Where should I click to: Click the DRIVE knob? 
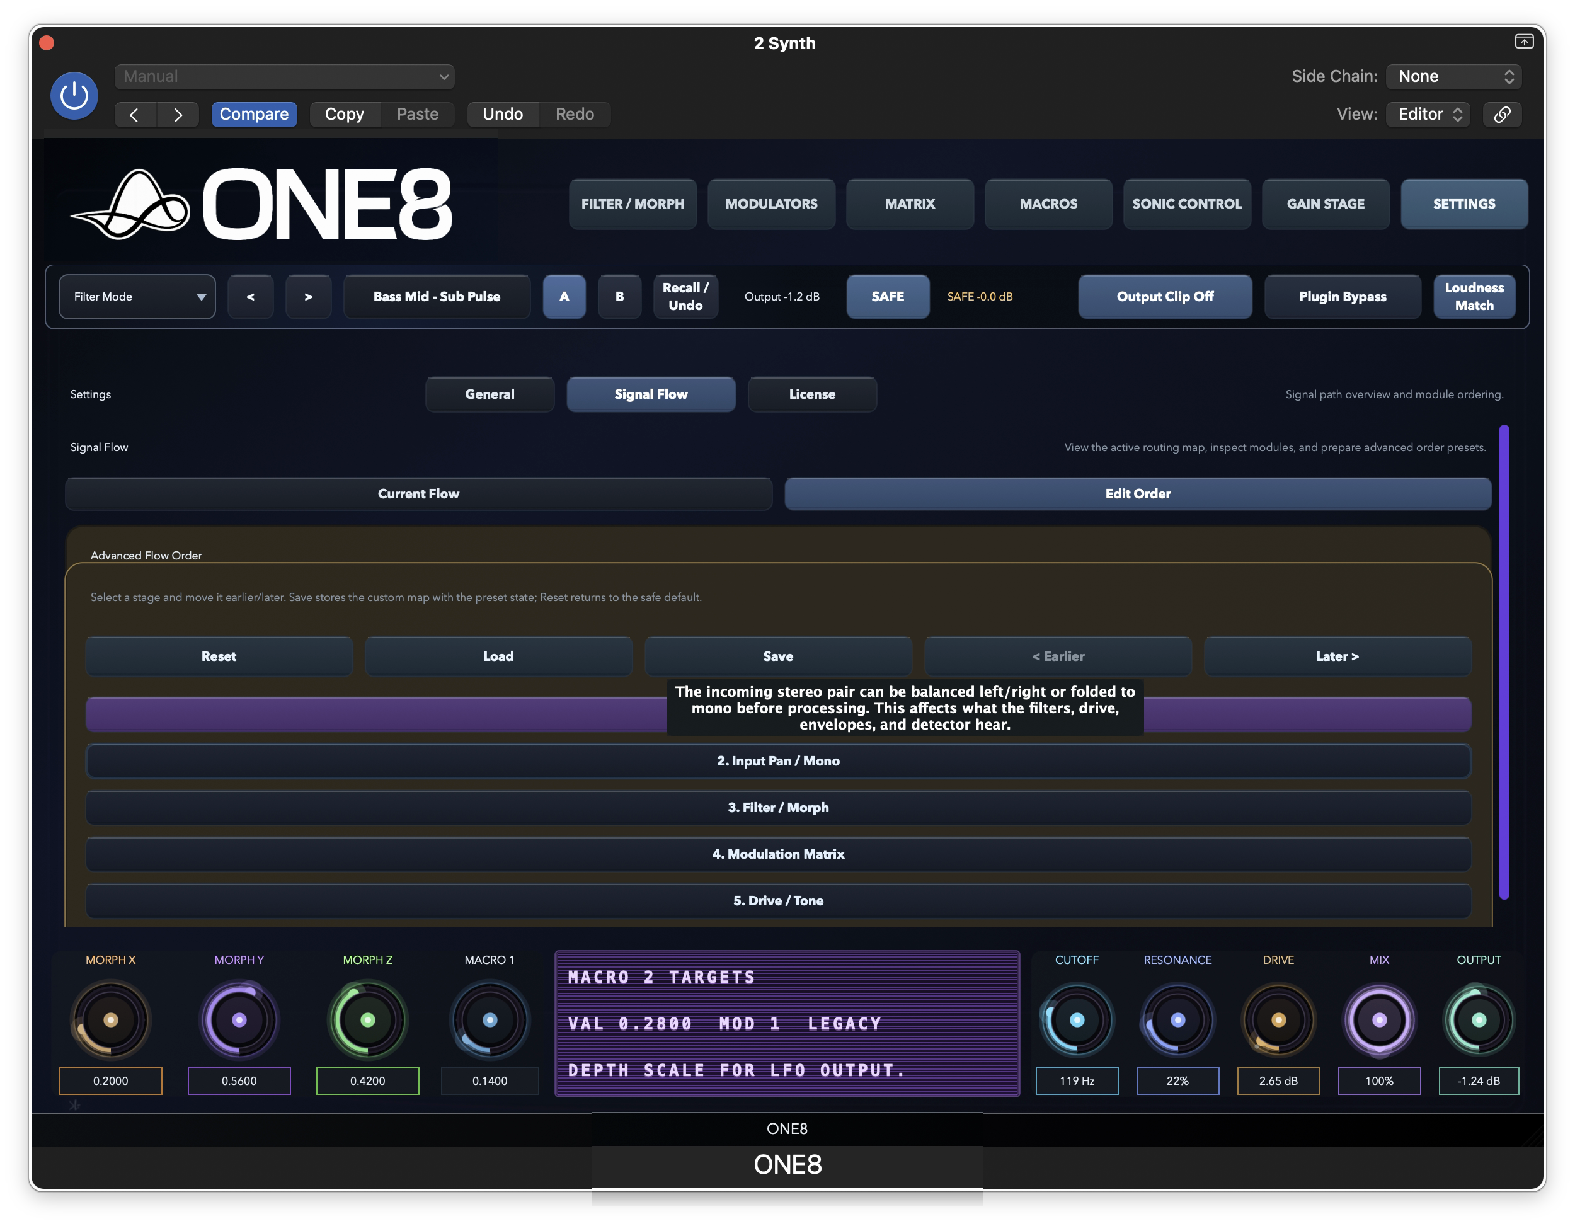(1279, 1020)
